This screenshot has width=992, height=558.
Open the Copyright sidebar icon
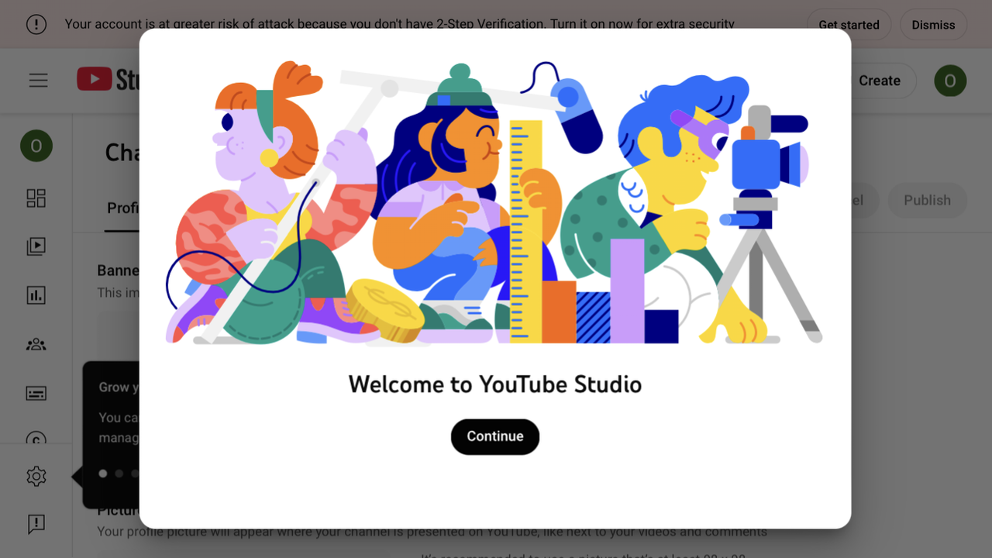[x=36, y=439]
